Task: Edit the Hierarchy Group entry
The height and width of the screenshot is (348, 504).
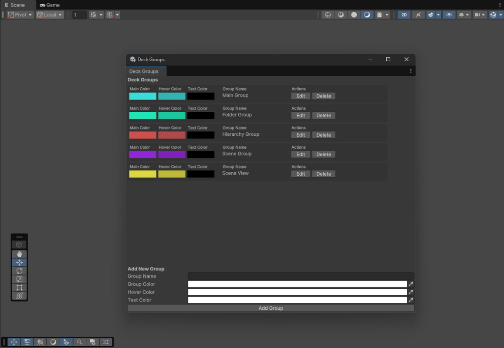Action: click(x=301, y=134)
